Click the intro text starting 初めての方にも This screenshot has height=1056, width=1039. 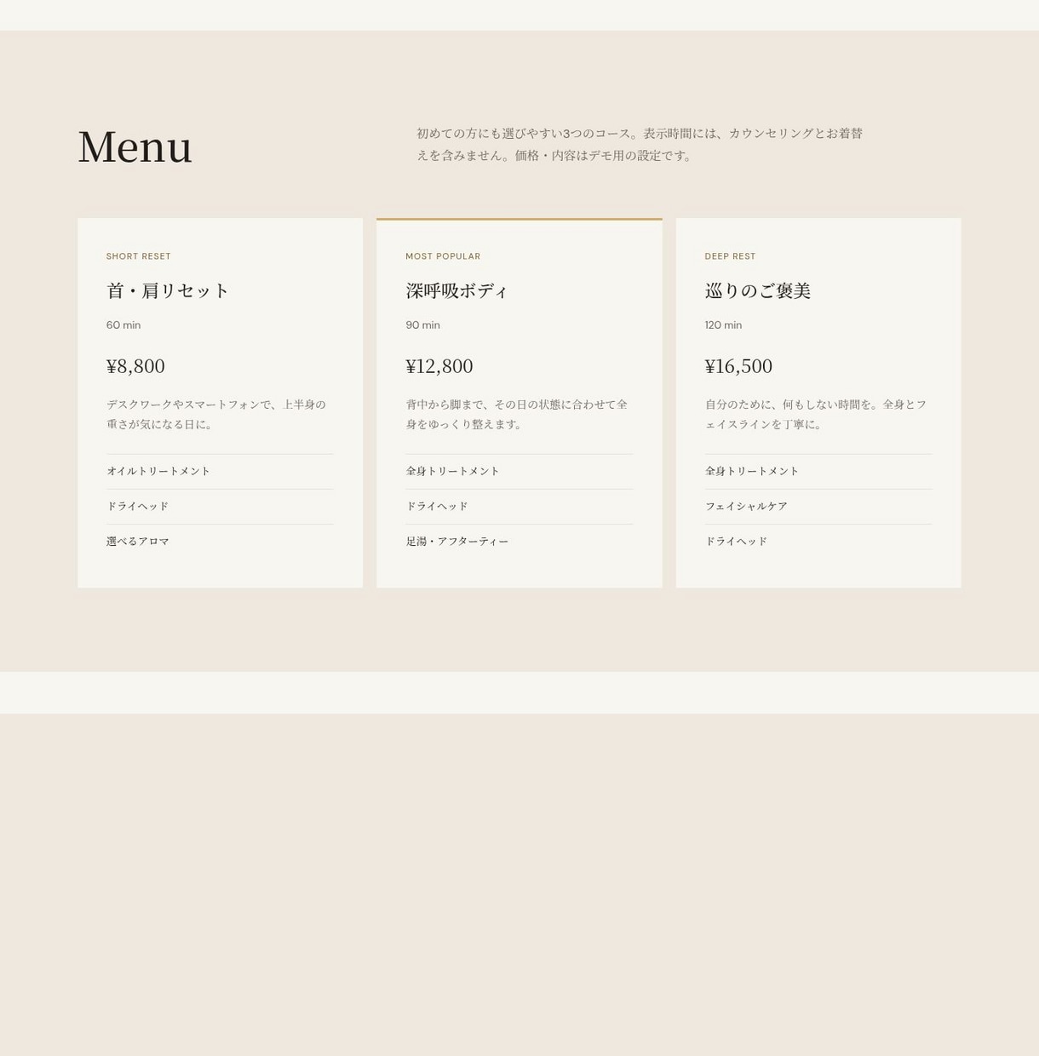(x=640, y=145)
